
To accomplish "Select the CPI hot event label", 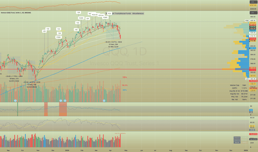I will (101, 15).
